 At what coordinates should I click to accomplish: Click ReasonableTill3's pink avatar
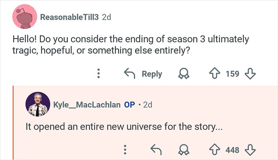pos(25,16)
